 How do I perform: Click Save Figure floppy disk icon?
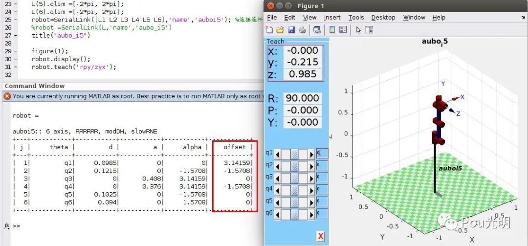coord(291,30)
